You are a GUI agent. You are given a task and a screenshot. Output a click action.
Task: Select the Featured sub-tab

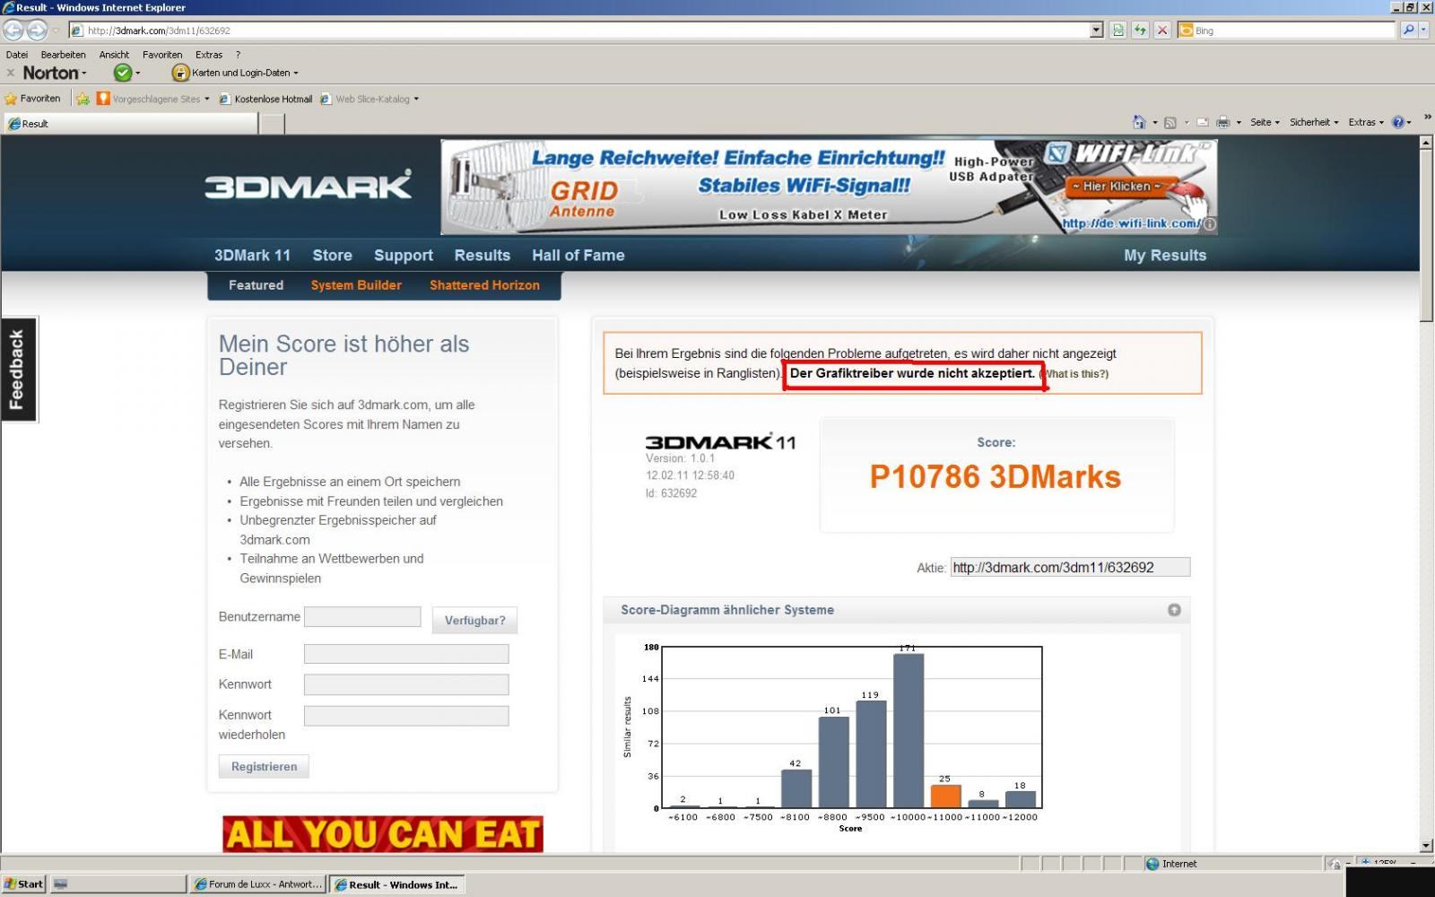click(256, 285)
